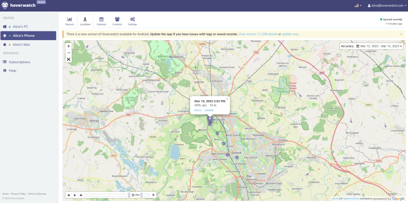Click the location marker at Port Meadow

[217, 133]
